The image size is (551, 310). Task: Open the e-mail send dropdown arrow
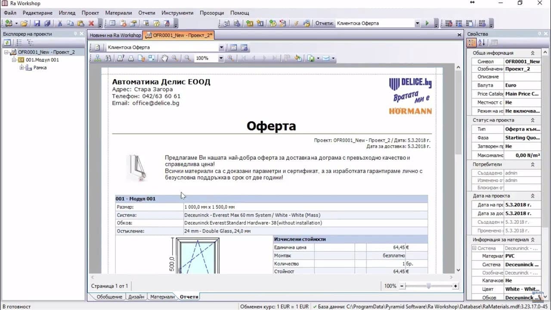(333, 58)
